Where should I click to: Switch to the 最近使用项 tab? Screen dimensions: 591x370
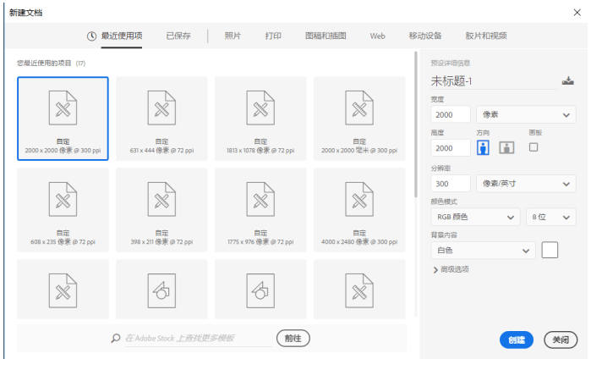[122, 36]
